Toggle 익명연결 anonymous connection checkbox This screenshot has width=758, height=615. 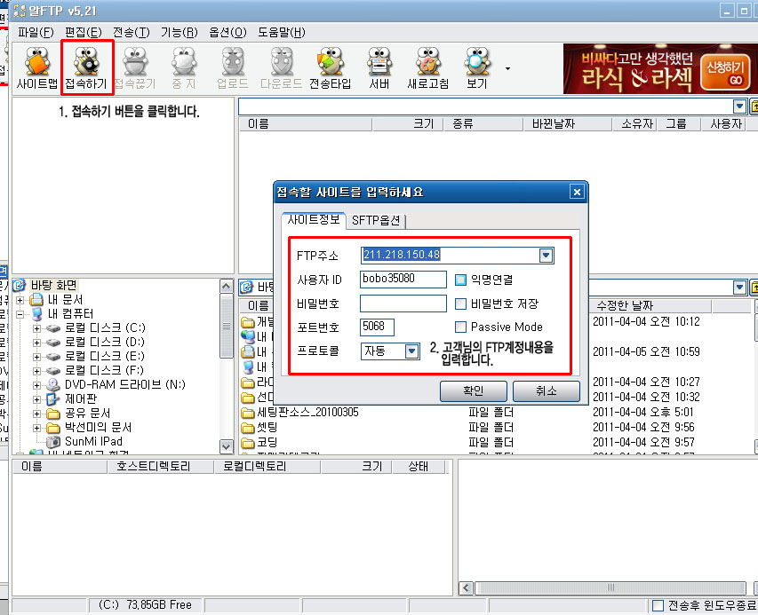point(460,280)
